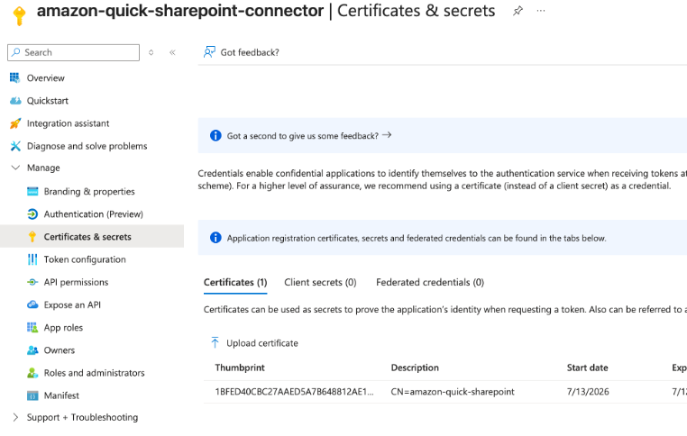Screen dimensions: 687x436
Task: Select description CN=amazon-quick-sharepoint cell
Action: coord(453,392)
